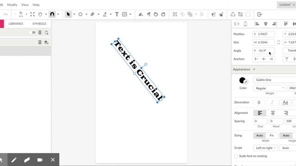Open the Modify menu

pos(12,5)
